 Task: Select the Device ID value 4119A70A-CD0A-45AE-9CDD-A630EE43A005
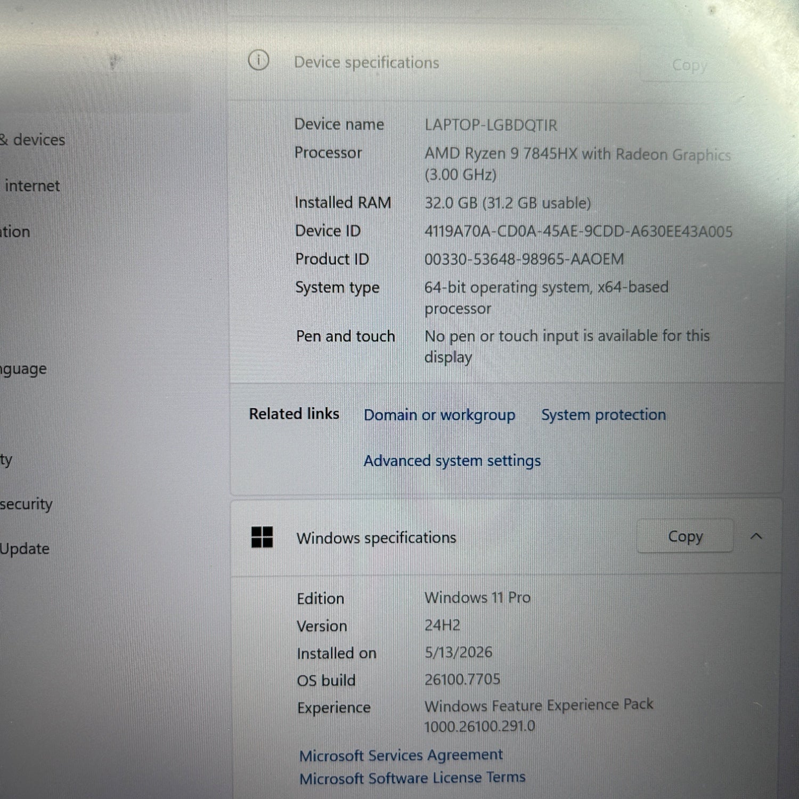[578, 231]
